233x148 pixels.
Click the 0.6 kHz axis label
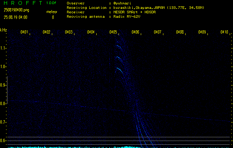3,141
